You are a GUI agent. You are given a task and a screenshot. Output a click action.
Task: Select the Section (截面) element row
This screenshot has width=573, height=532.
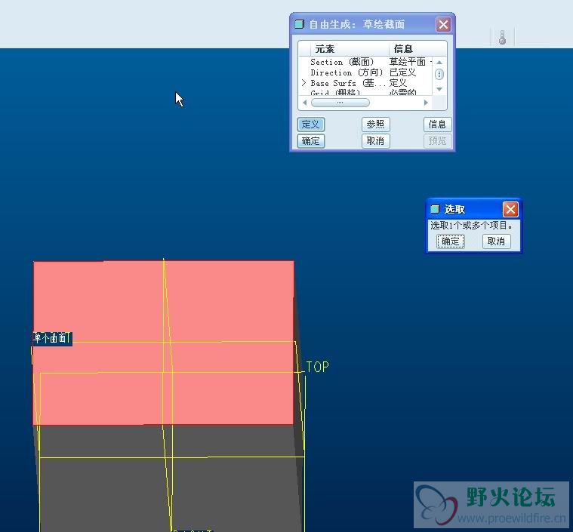pyautogui.click(x=365, y=62)
